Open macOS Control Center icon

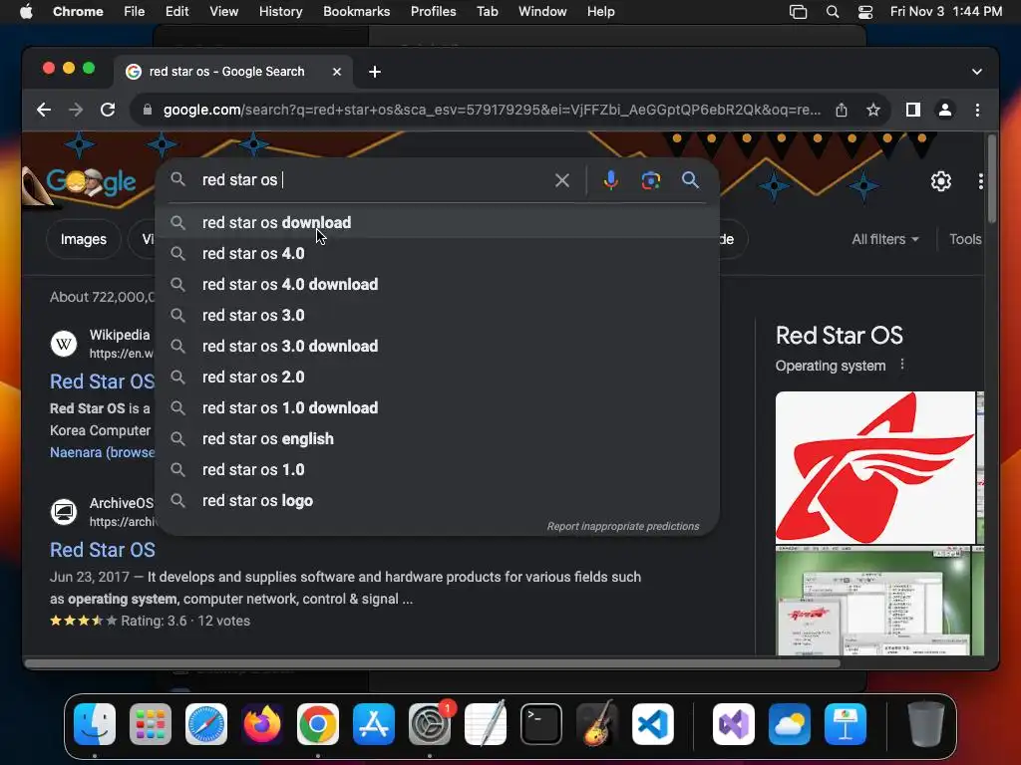[864, 12]
